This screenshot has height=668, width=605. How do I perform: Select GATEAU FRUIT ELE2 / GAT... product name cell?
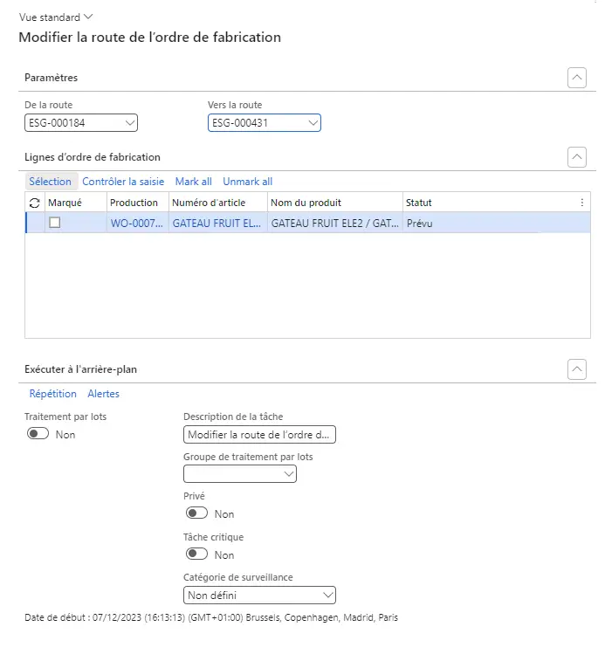(x=335, y=224)
